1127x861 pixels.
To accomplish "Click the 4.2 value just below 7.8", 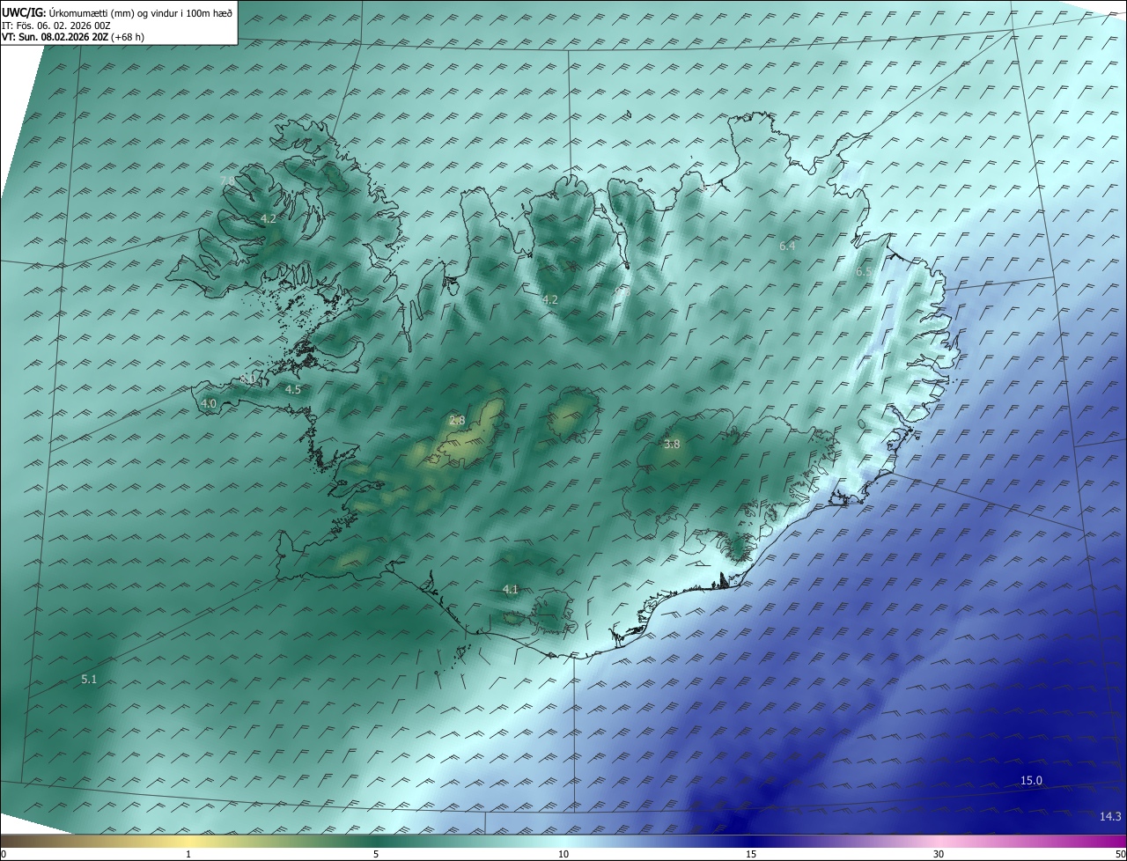I will coord(269,218).
